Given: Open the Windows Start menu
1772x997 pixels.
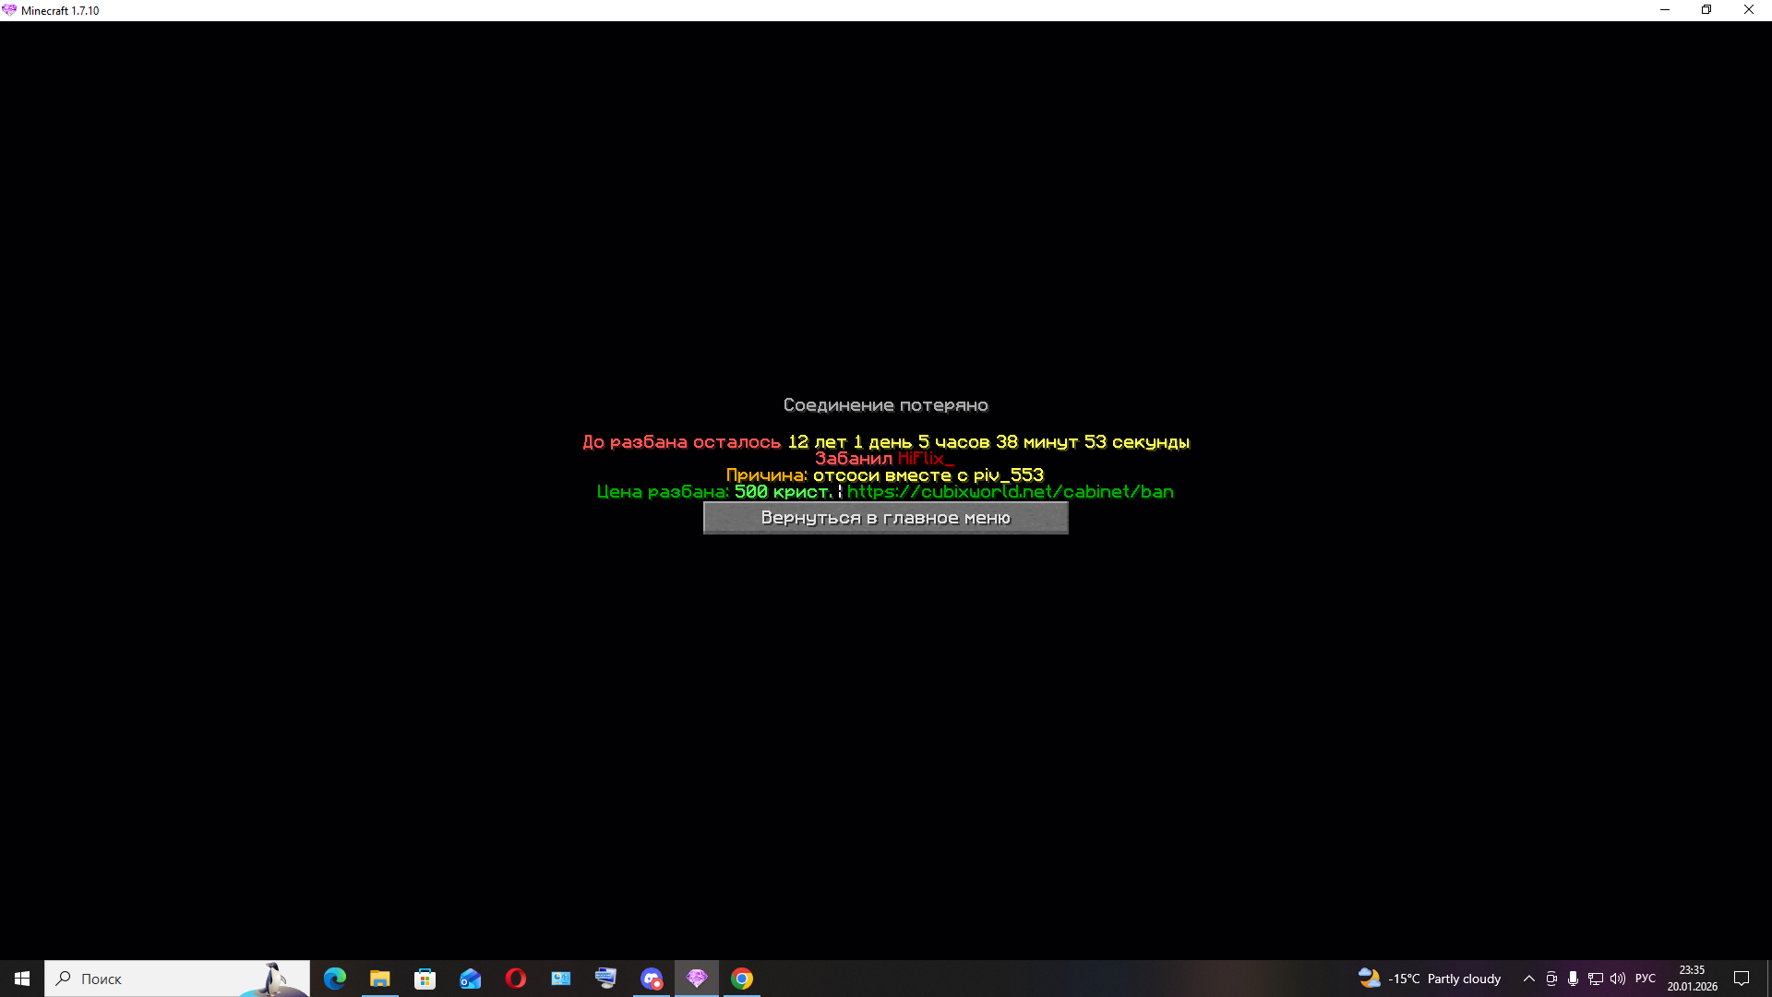Looking at the screenshot, I should click(x=22, y=979).
